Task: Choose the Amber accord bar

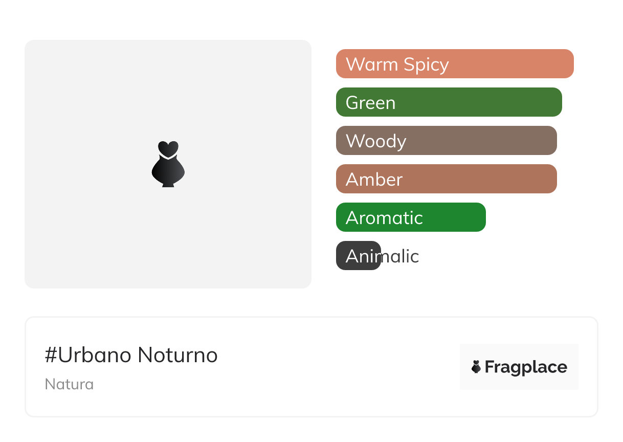Action: point(486,179)
